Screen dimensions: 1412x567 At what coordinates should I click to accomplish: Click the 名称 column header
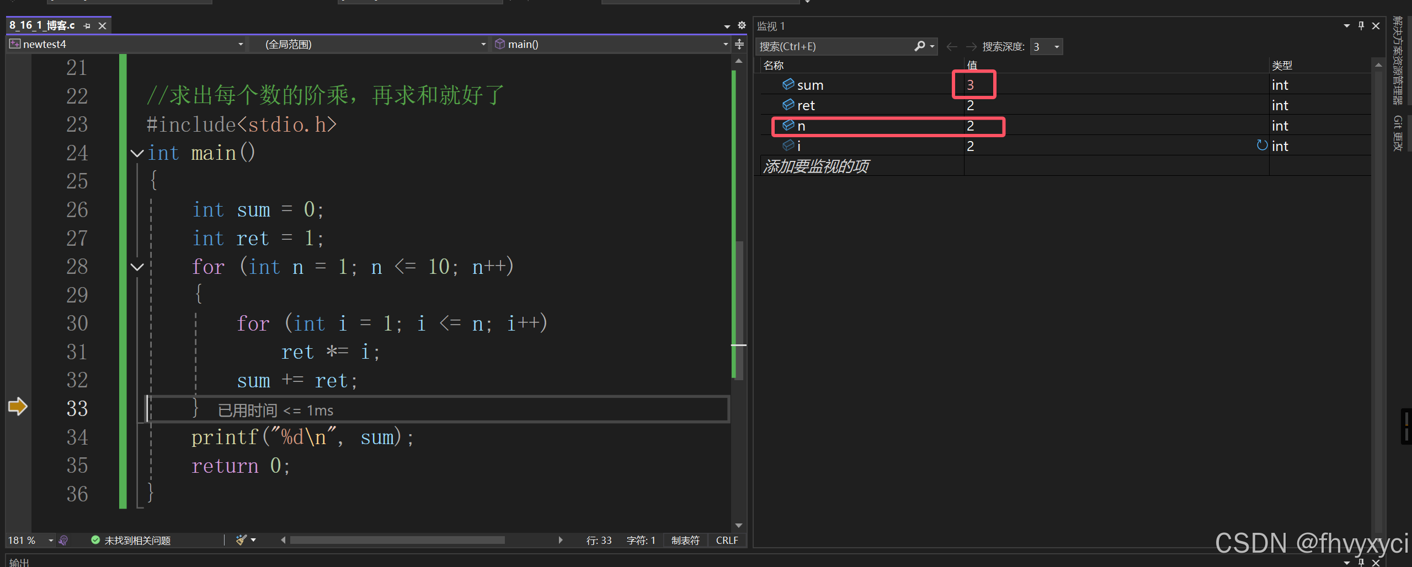(774, 66)
